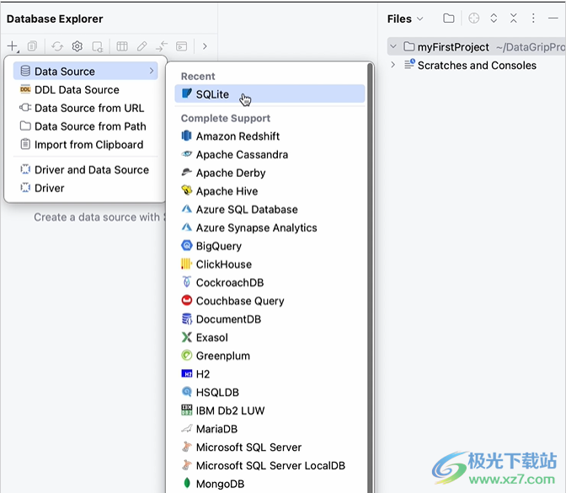The width and height of the screenshot is (566, 493).
Task: Click the console window icon in toolbar
Action: [182, 46]
